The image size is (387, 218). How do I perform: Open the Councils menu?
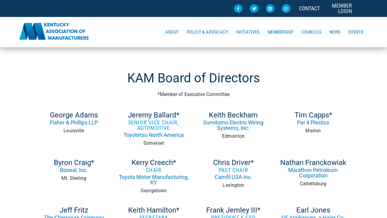tap(311, 32)
